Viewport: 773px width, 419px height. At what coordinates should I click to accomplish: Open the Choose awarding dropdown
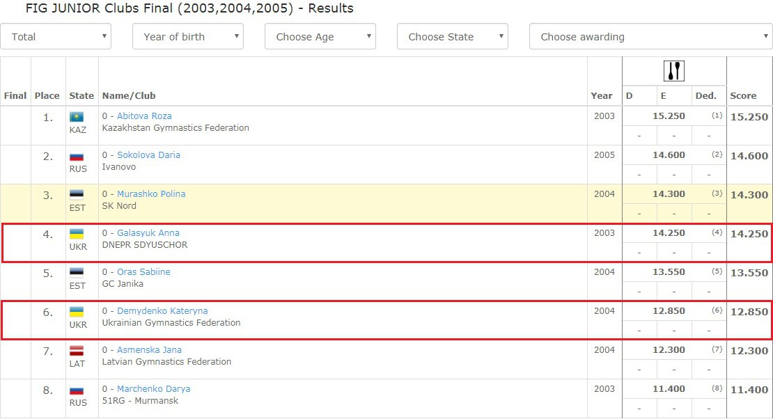click(650, 37)
